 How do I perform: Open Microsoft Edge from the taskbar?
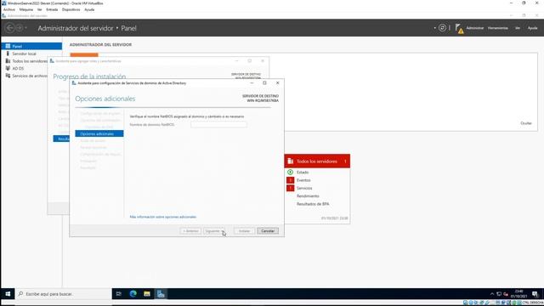[x=133, y=294]
